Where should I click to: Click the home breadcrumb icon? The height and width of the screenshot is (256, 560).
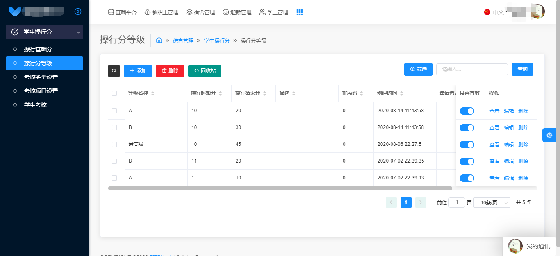(159, 40)
